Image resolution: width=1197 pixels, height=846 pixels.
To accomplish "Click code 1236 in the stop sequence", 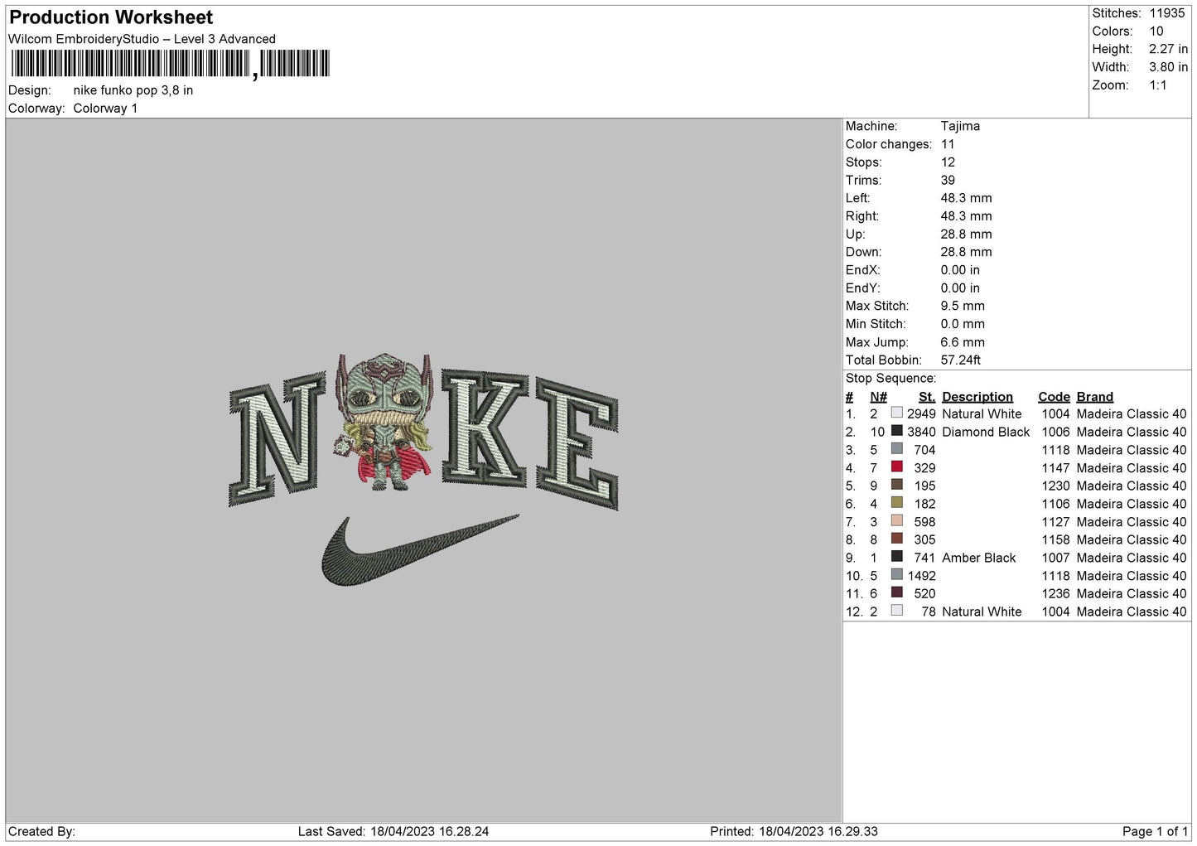I will click(x=1055, y=593).
